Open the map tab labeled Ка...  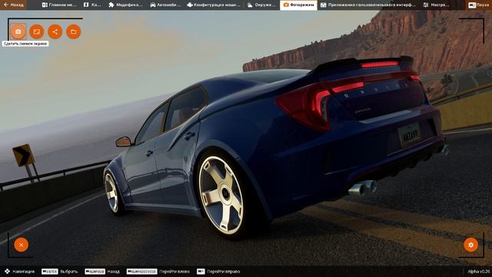92,5
